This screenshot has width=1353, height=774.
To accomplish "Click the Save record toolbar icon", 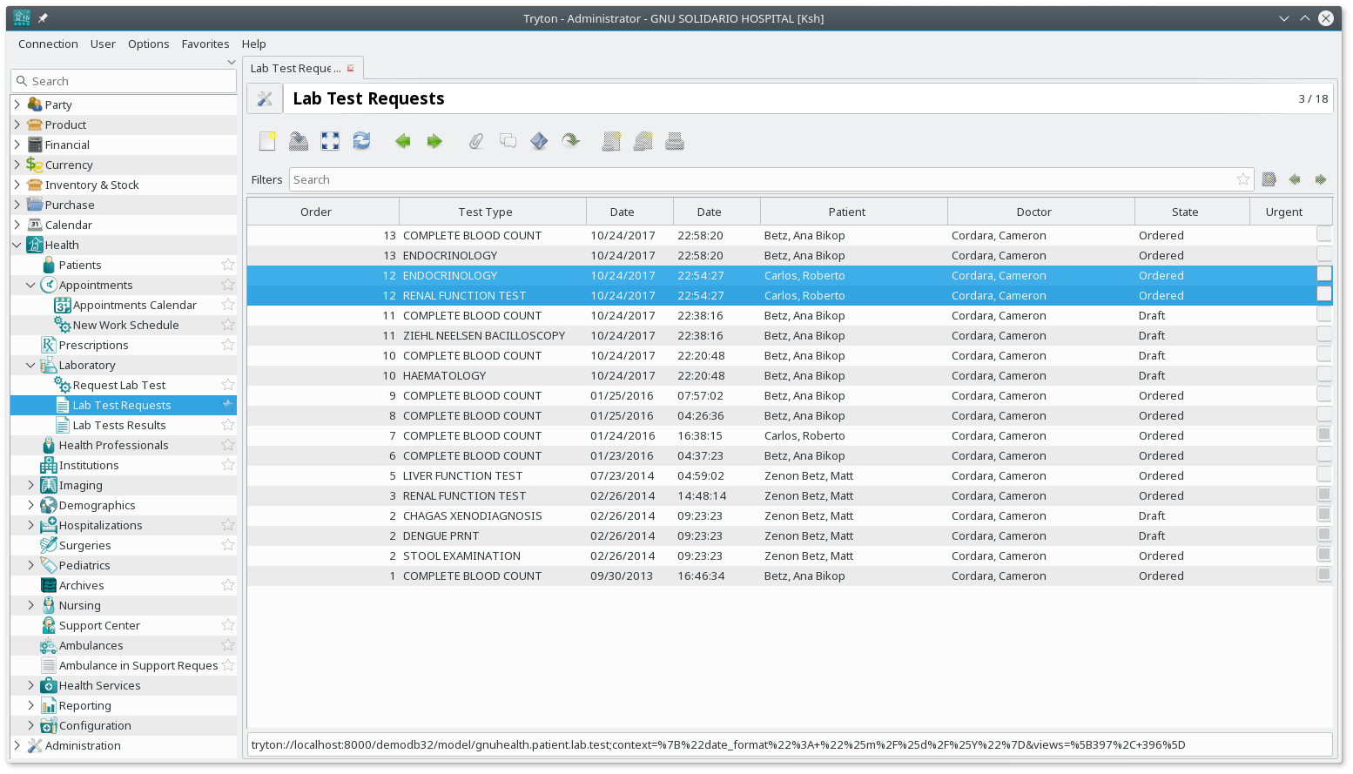I will (x=299, y=140).
